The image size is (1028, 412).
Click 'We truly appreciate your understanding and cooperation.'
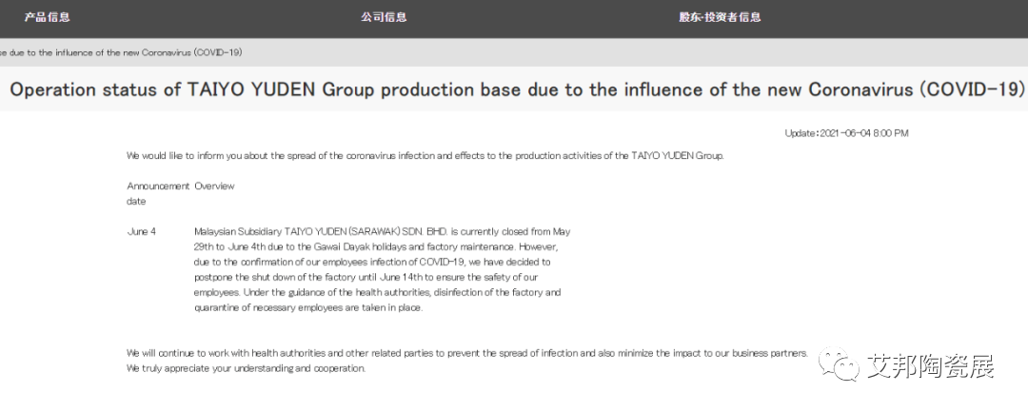click(246, 368)
